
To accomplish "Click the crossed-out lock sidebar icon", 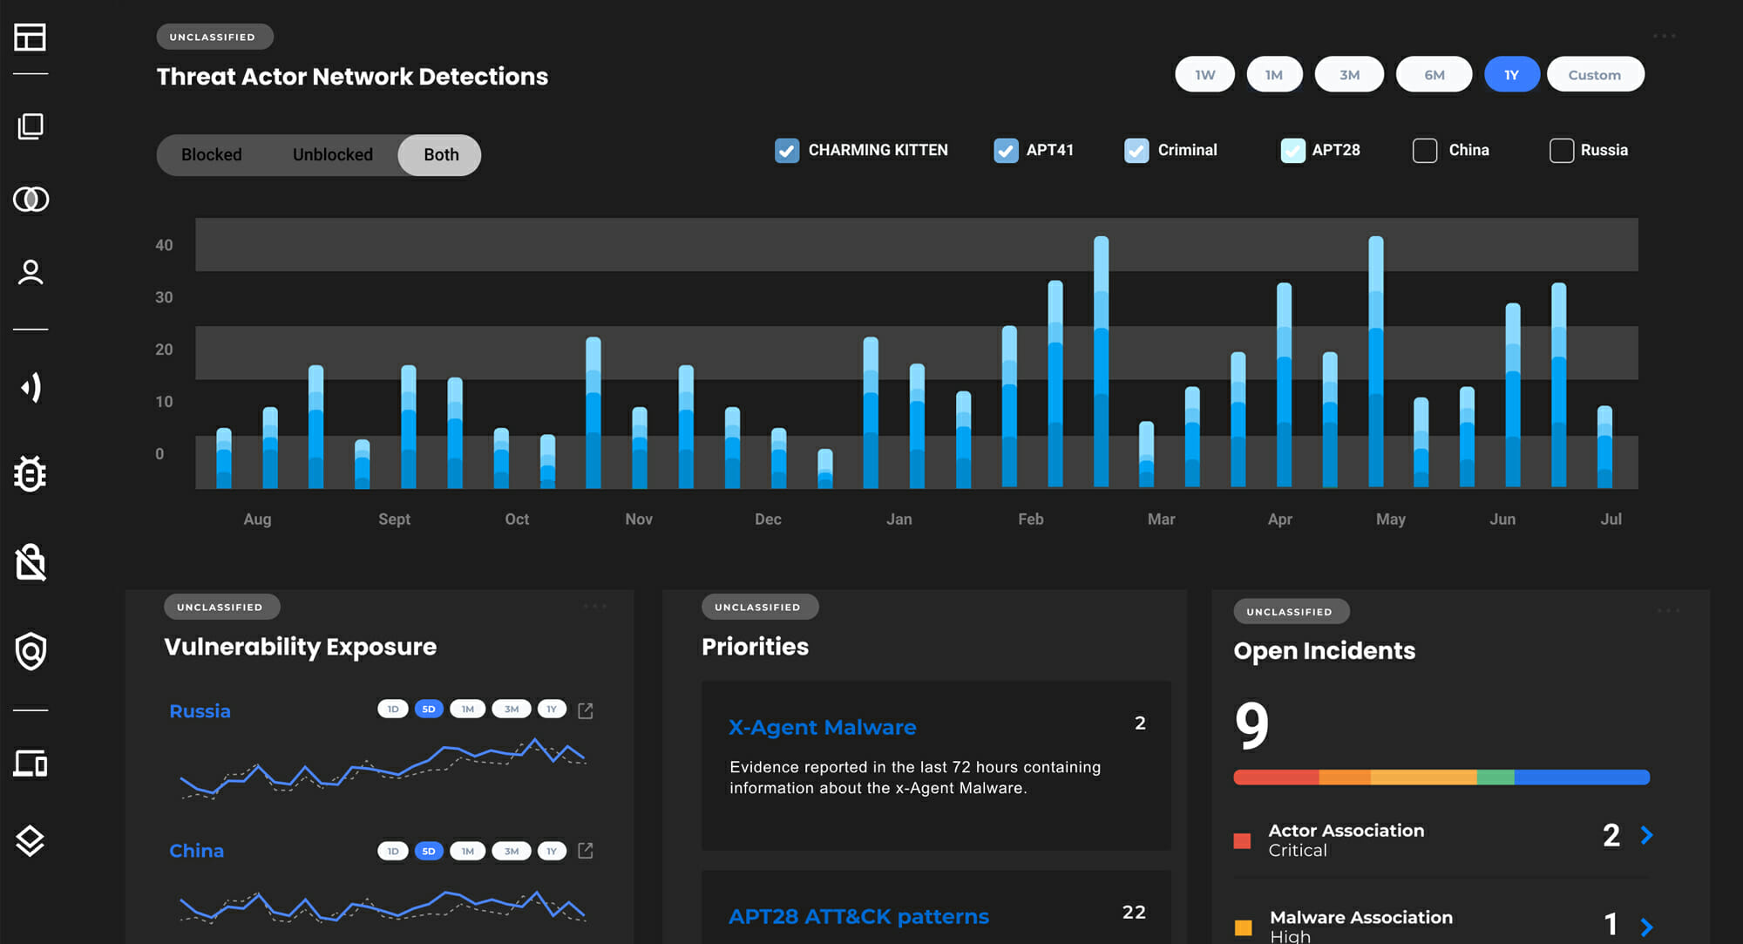I will coord(31,563).
